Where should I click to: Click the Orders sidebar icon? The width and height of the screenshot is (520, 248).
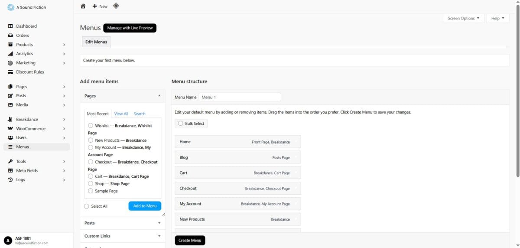click(x=10, y=36)
